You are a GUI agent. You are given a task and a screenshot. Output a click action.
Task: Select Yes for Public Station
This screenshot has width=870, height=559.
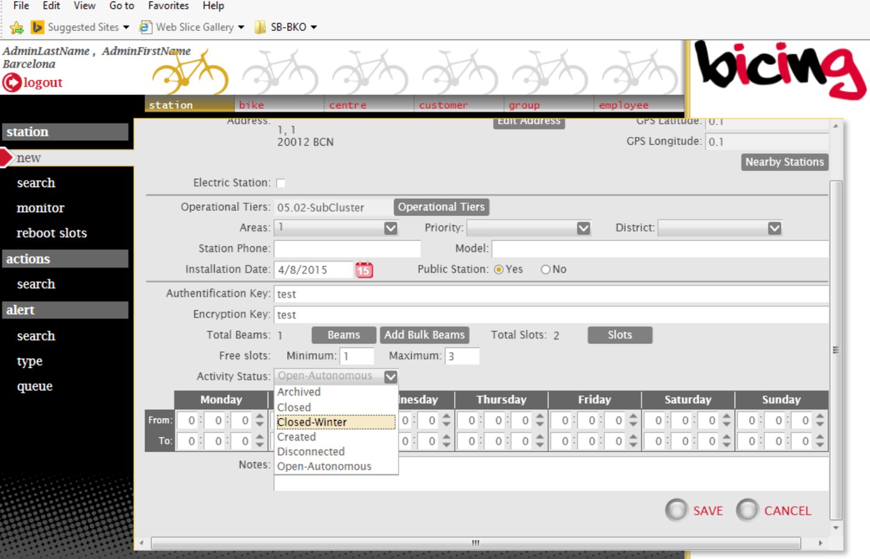[x=498, y=270]
